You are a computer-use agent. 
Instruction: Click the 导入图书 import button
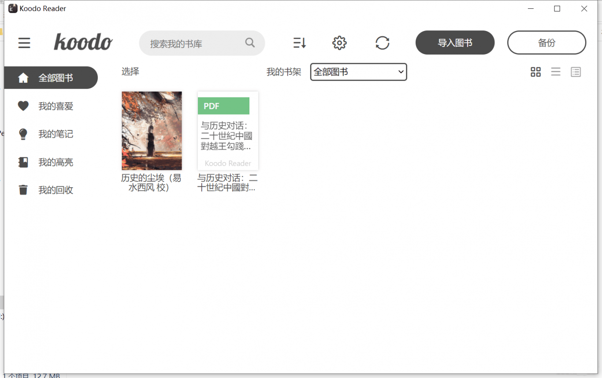tap(455, 43)
